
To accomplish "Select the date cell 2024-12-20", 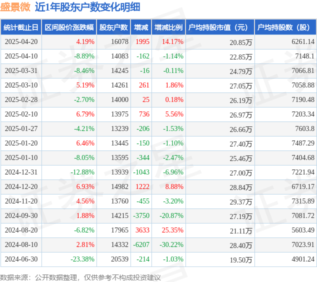I will coord(21,186).
